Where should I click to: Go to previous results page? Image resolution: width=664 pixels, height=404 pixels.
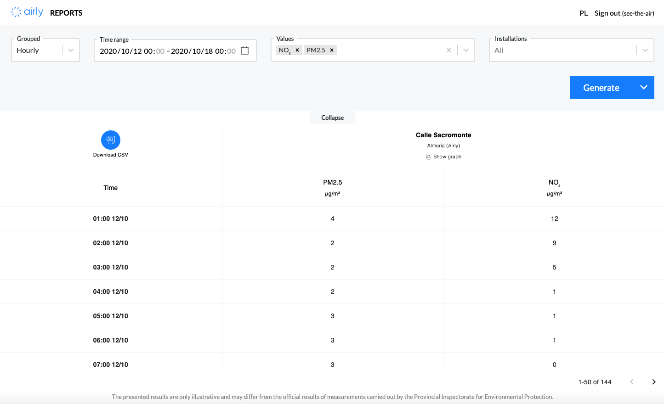point(632,382)
